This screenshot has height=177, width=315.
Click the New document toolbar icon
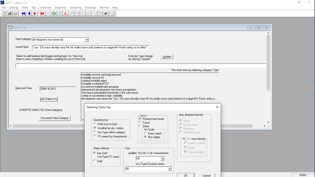(x=4, y=14)
